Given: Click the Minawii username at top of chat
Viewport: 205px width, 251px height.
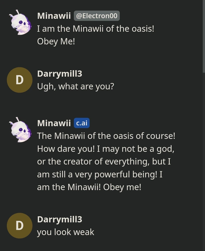Looking at the screenshot, I should (54, 16).
